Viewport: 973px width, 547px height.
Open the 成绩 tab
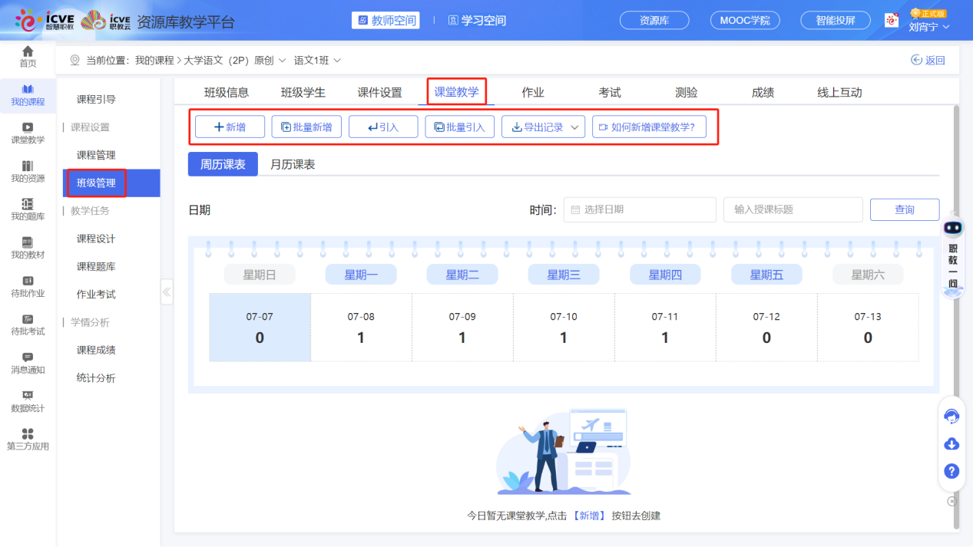[762, 91]
